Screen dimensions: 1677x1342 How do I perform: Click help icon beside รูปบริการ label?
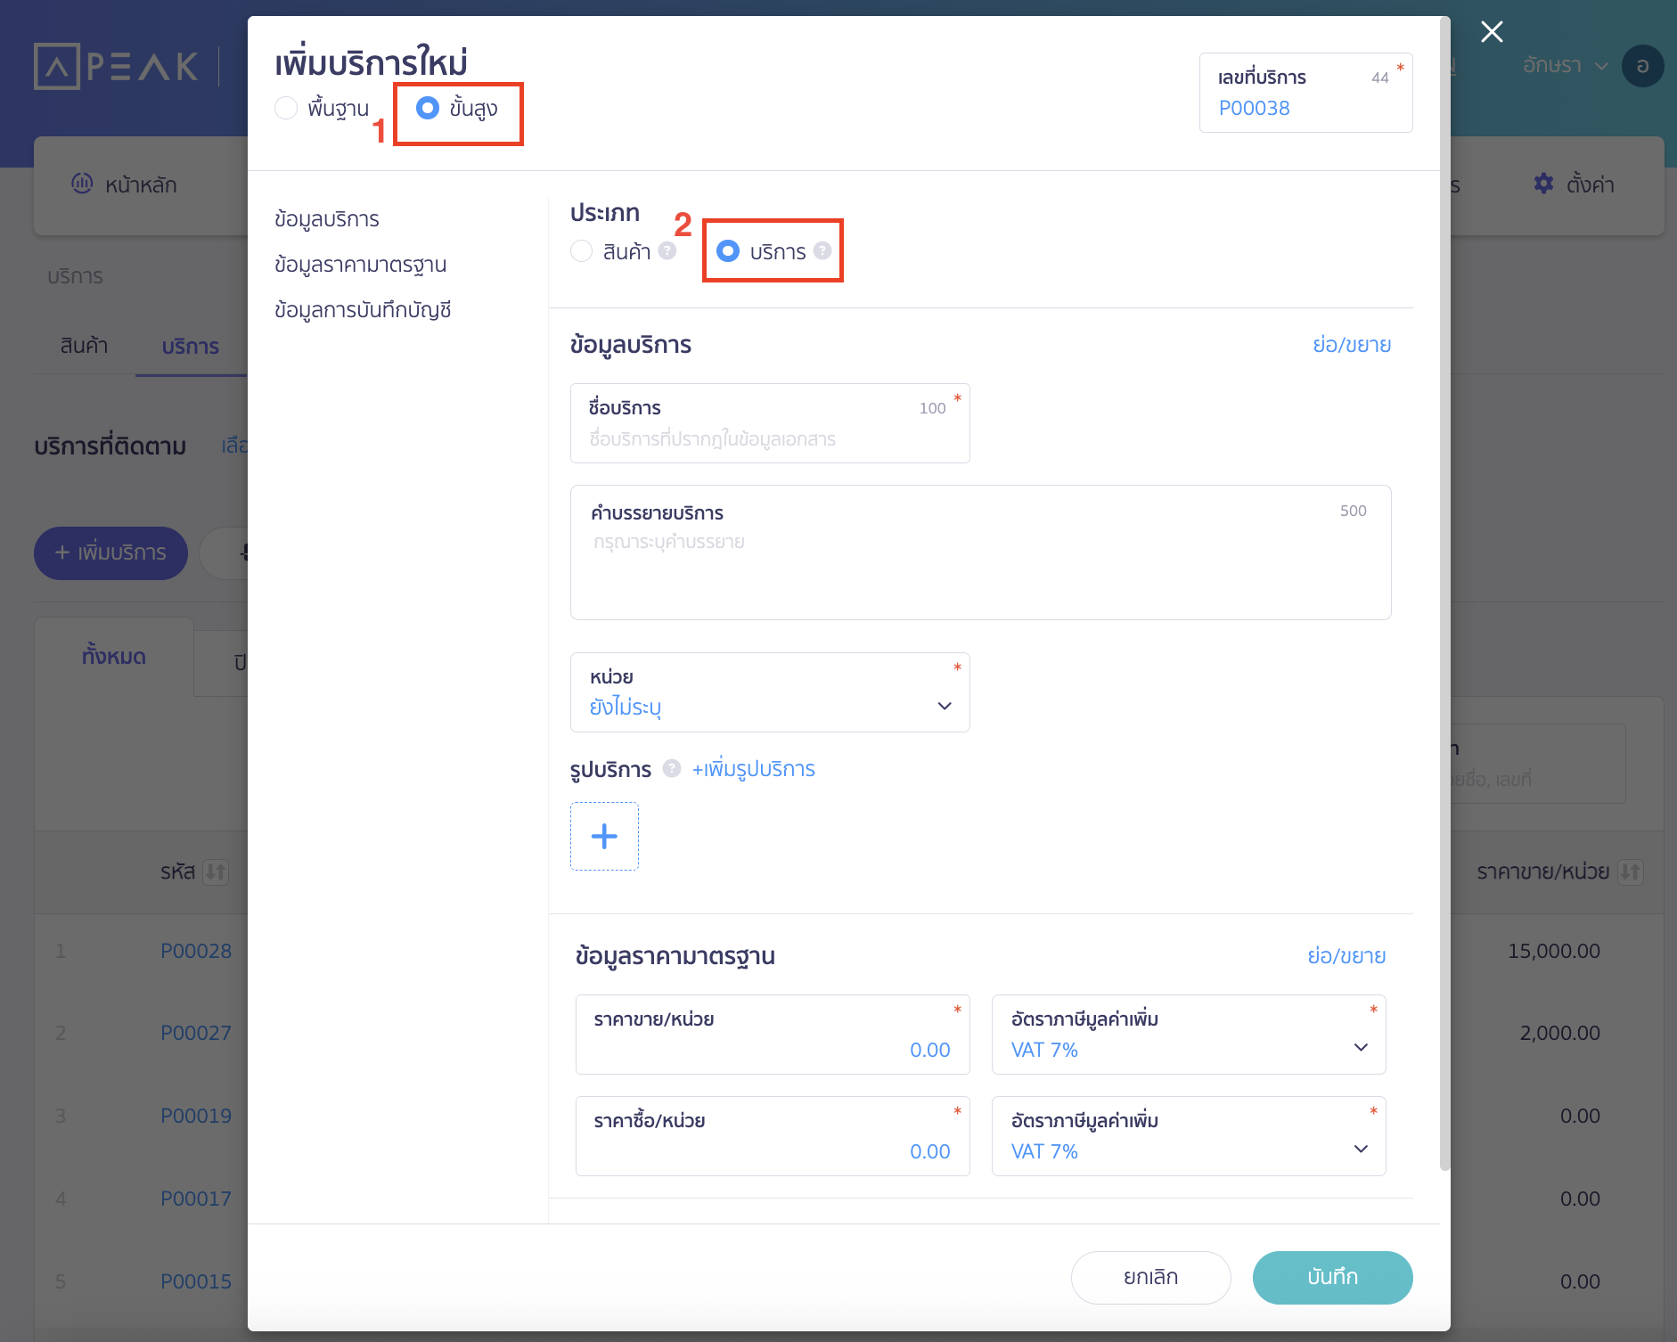[x=672, y=768]
